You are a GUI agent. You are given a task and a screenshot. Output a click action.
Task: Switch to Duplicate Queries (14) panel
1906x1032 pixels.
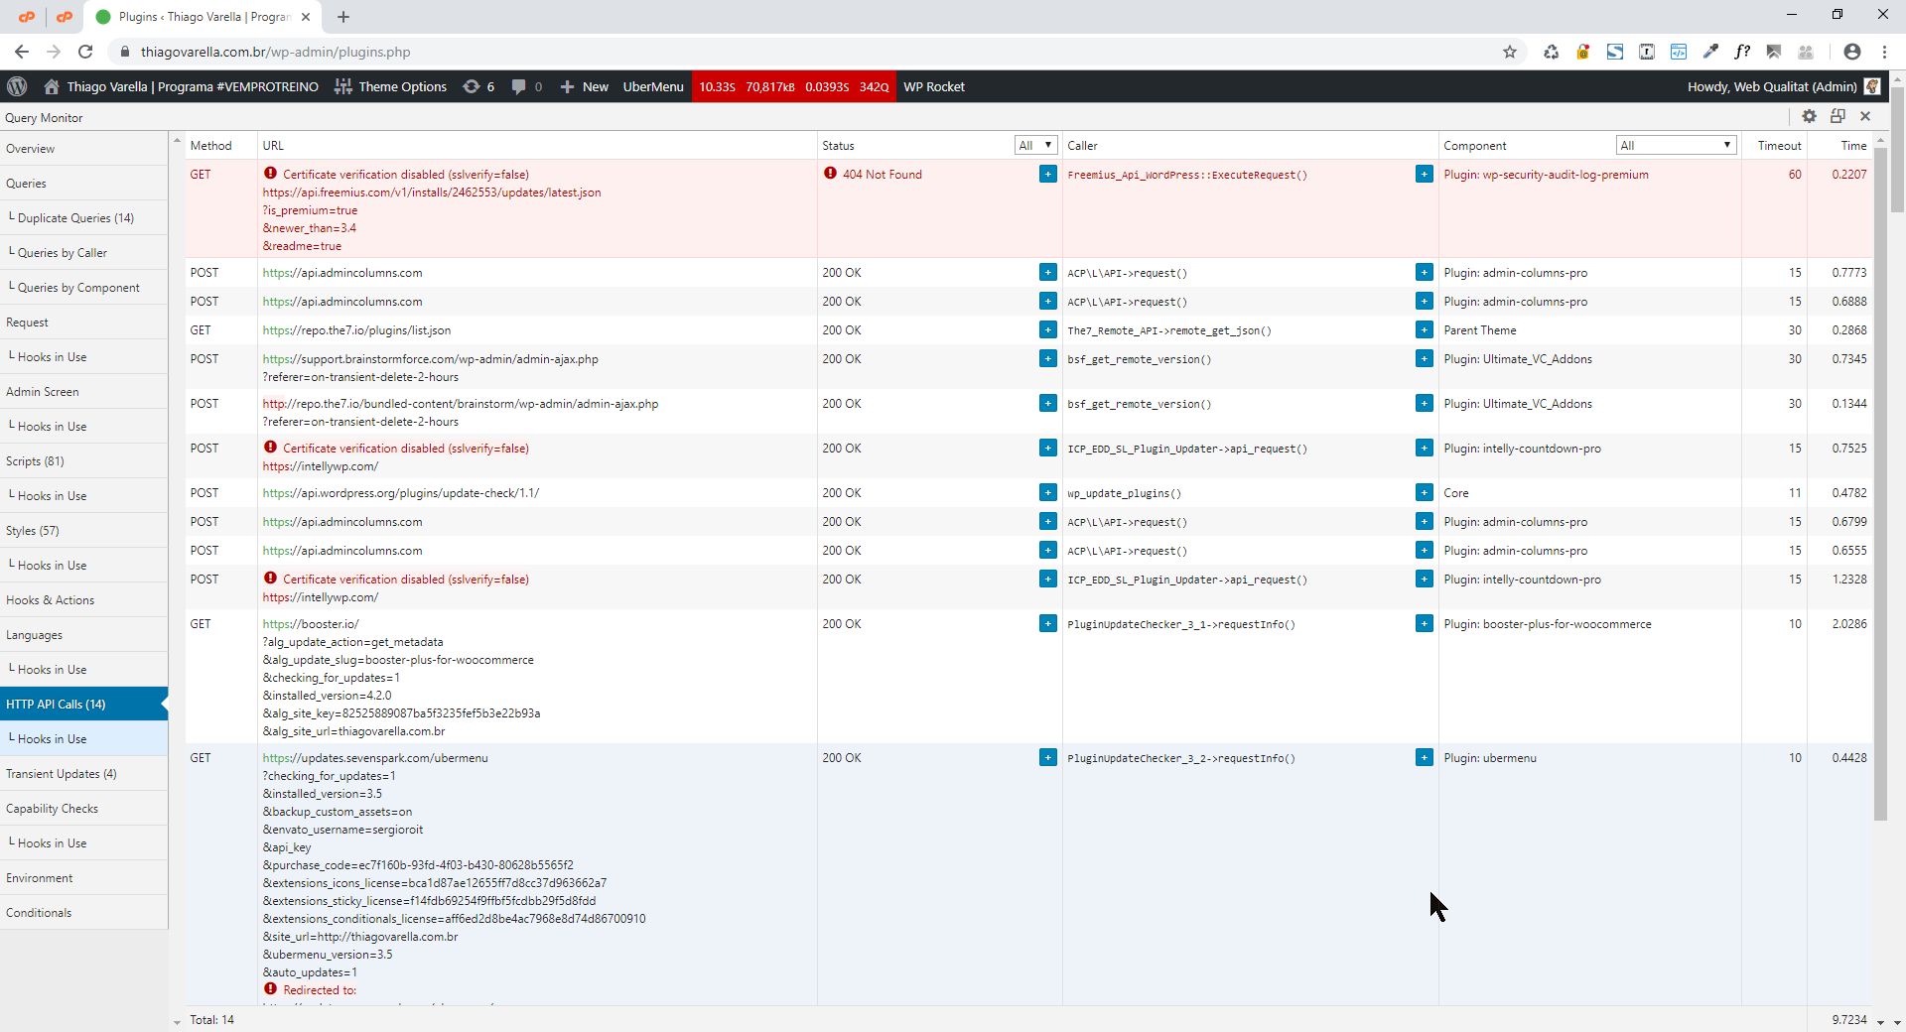(75, 218)
